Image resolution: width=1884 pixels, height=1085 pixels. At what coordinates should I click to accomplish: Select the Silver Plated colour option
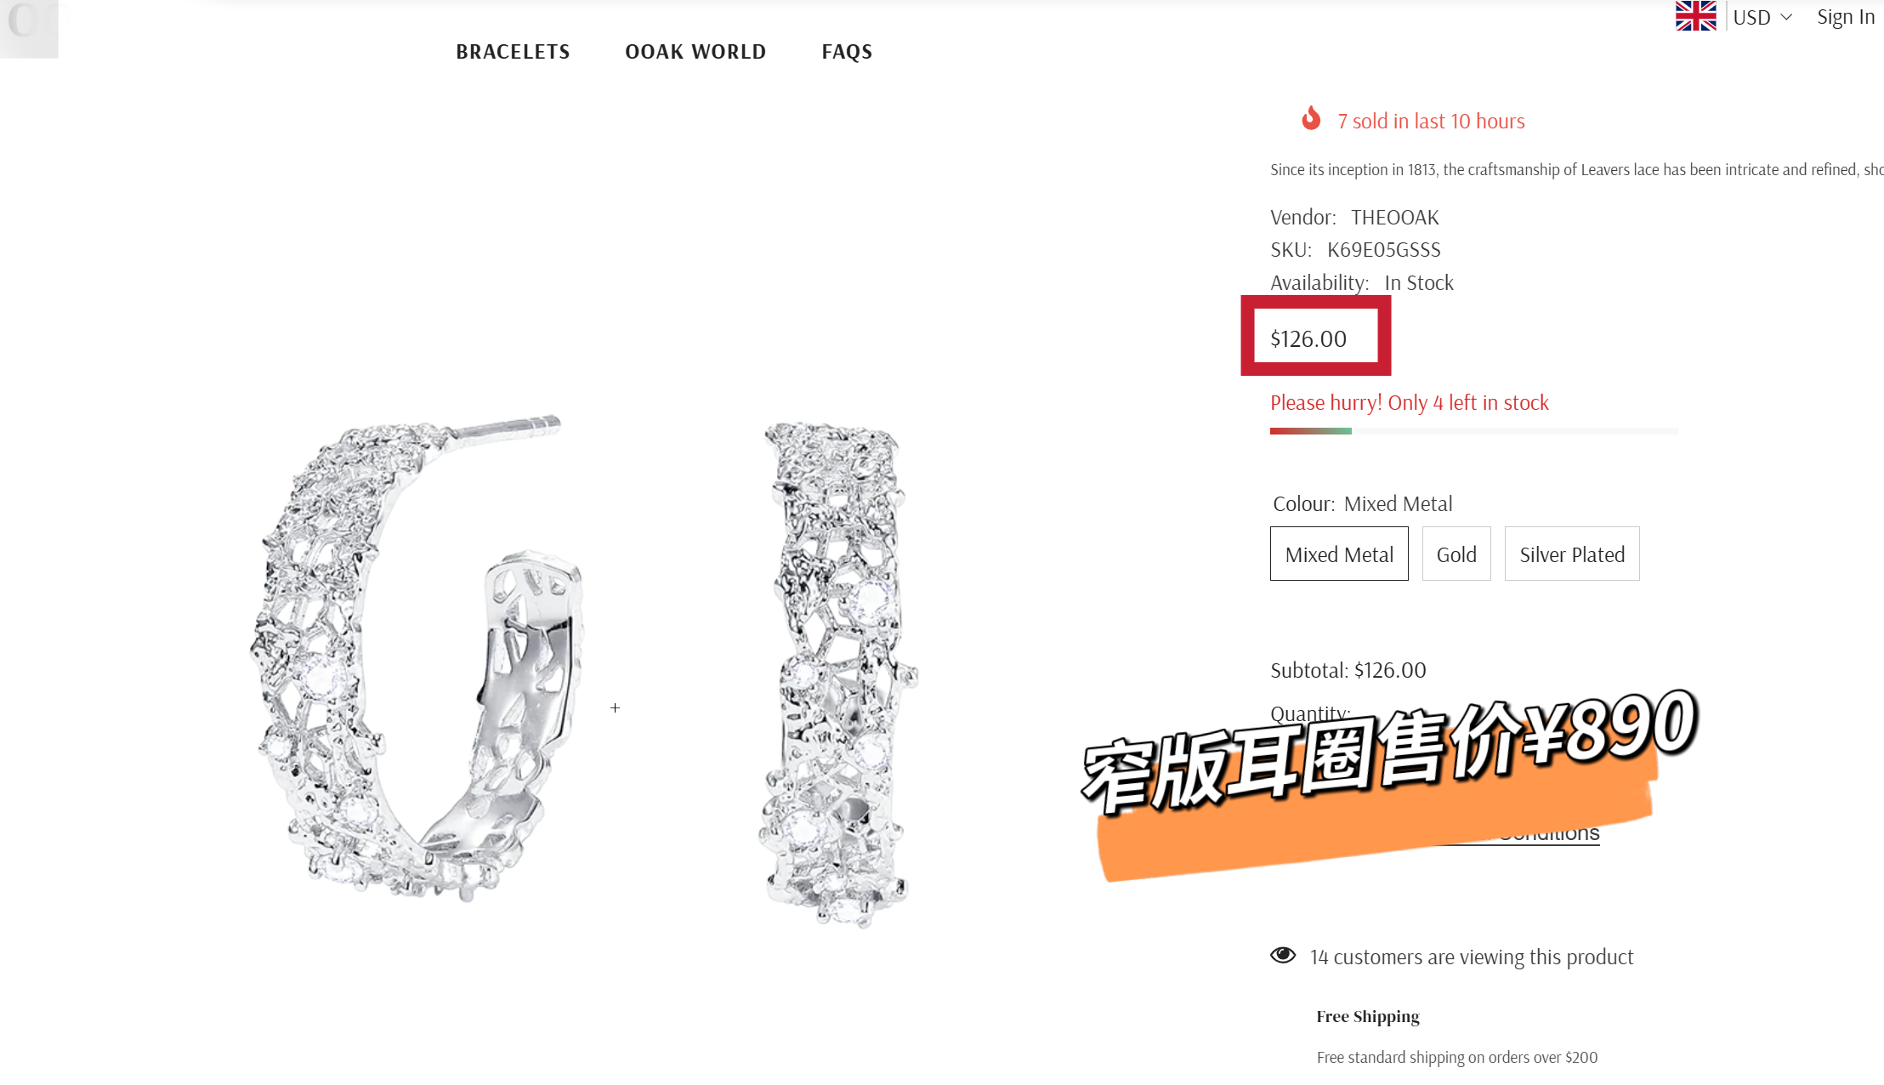tap(1572, 554)
